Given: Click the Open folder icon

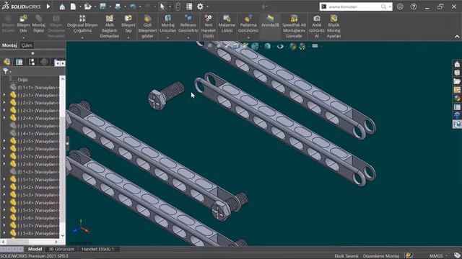Looking at the screenshot, I should coord(87,6).
